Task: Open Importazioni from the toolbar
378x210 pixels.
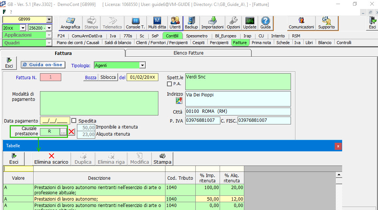Action: pos(212,23)
